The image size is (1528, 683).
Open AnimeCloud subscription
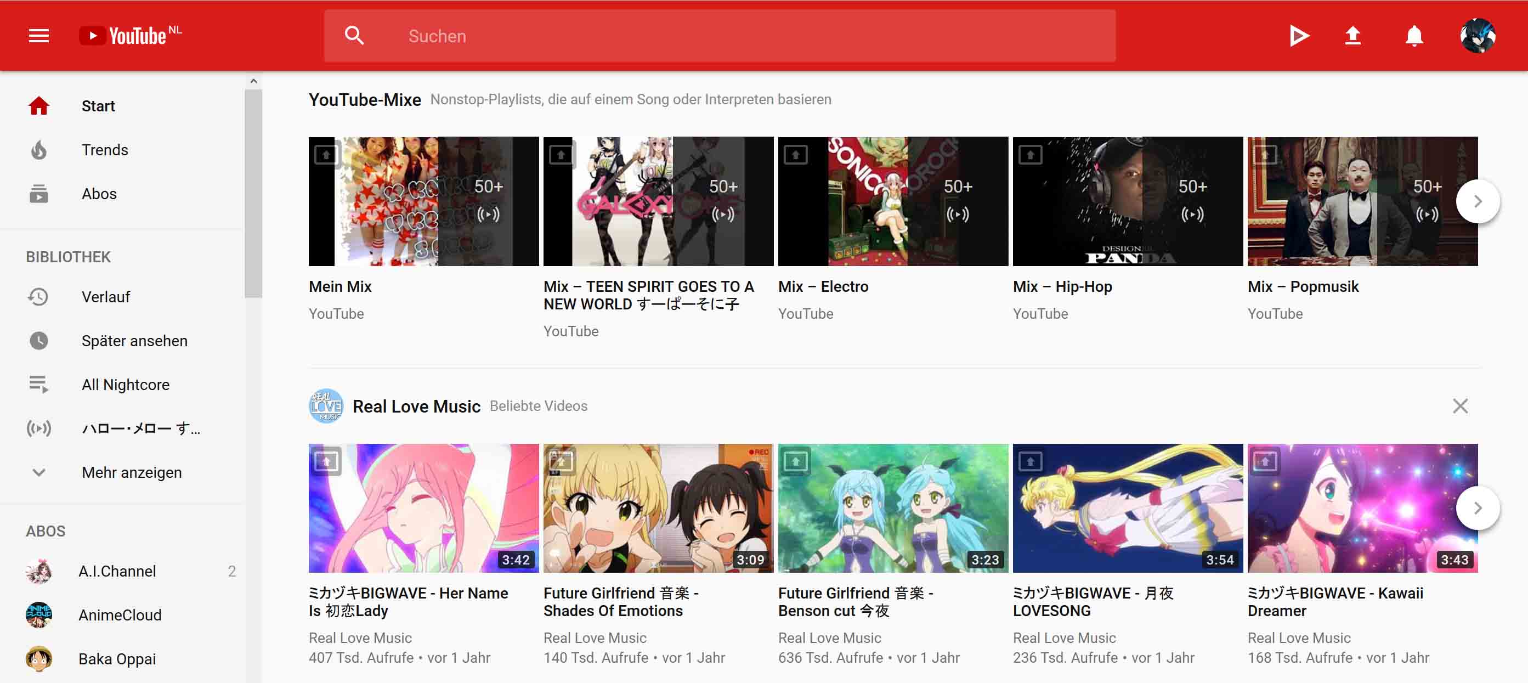[122, 616]
